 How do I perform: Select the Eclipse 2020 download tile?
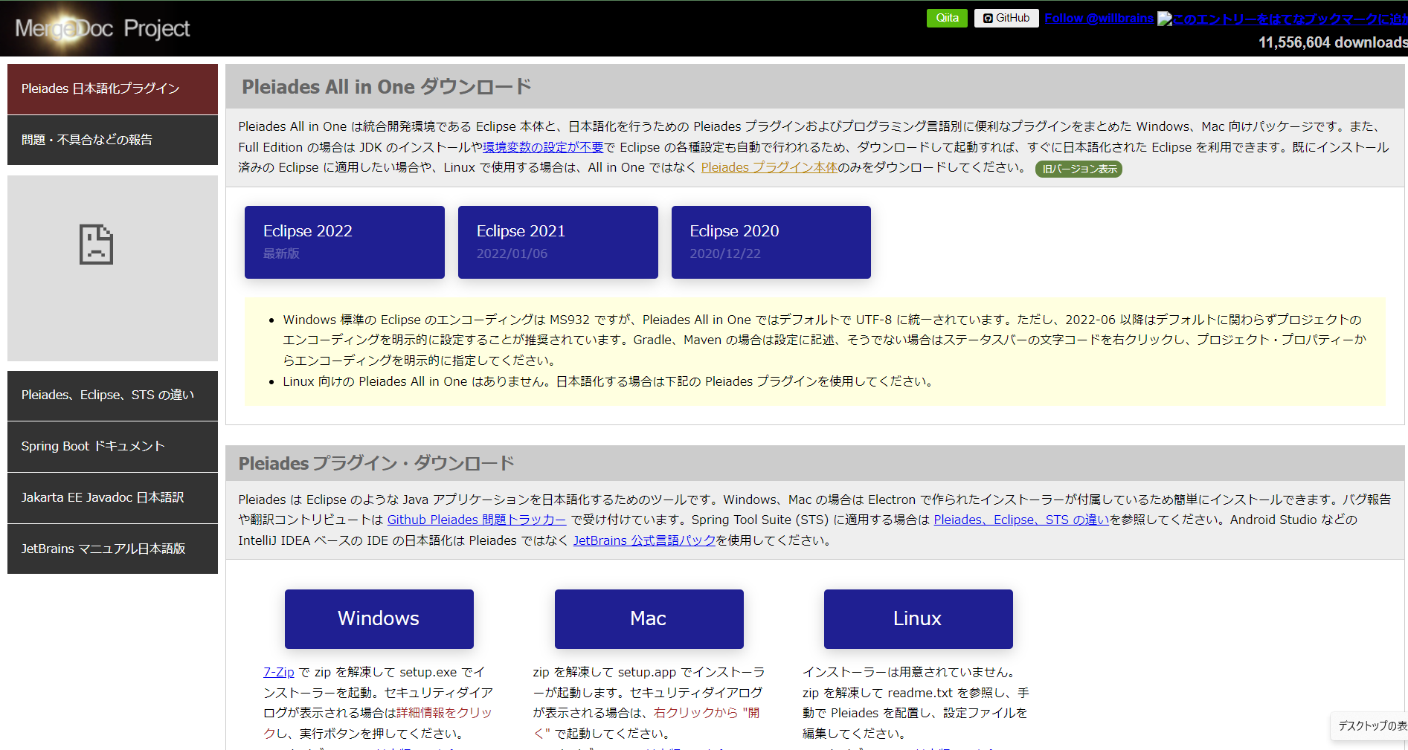point(771,242)
